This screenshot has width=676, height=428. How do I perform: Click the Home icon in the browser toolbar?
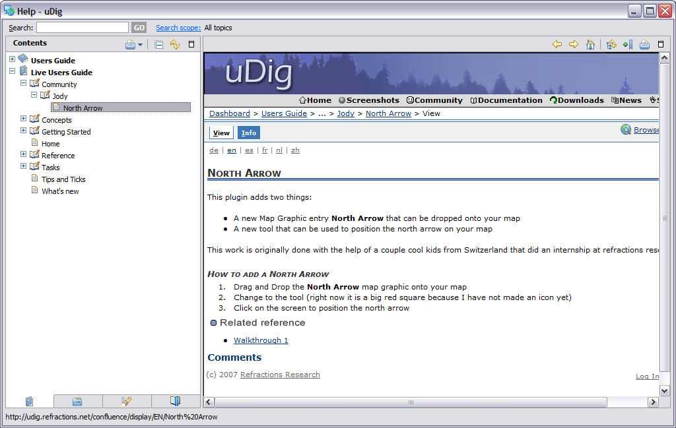pos(590,44)
